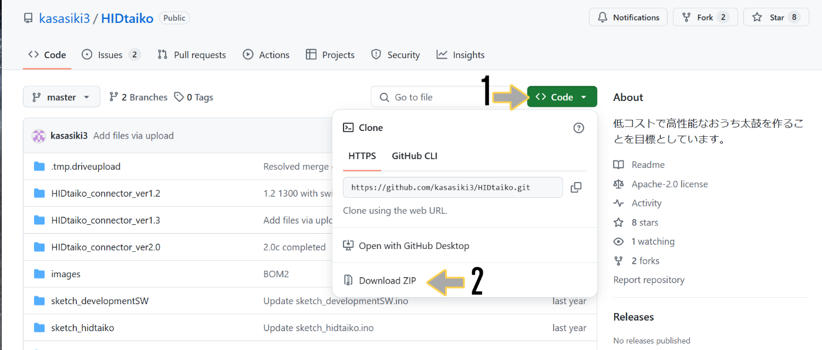
Task: Switch to the Actions tab
Action: click(x=266, y=55)
